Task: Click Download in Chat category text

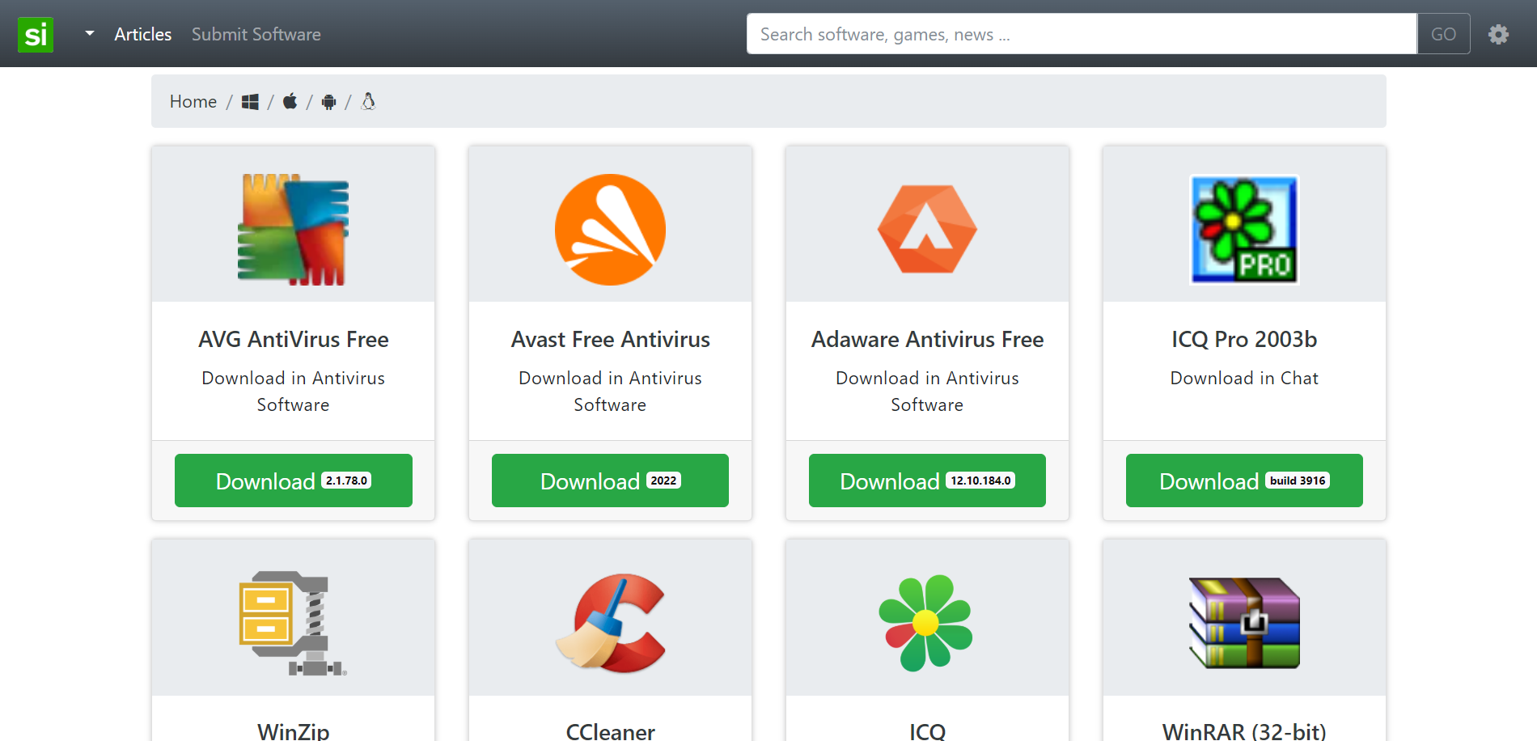Action: 1244,378
